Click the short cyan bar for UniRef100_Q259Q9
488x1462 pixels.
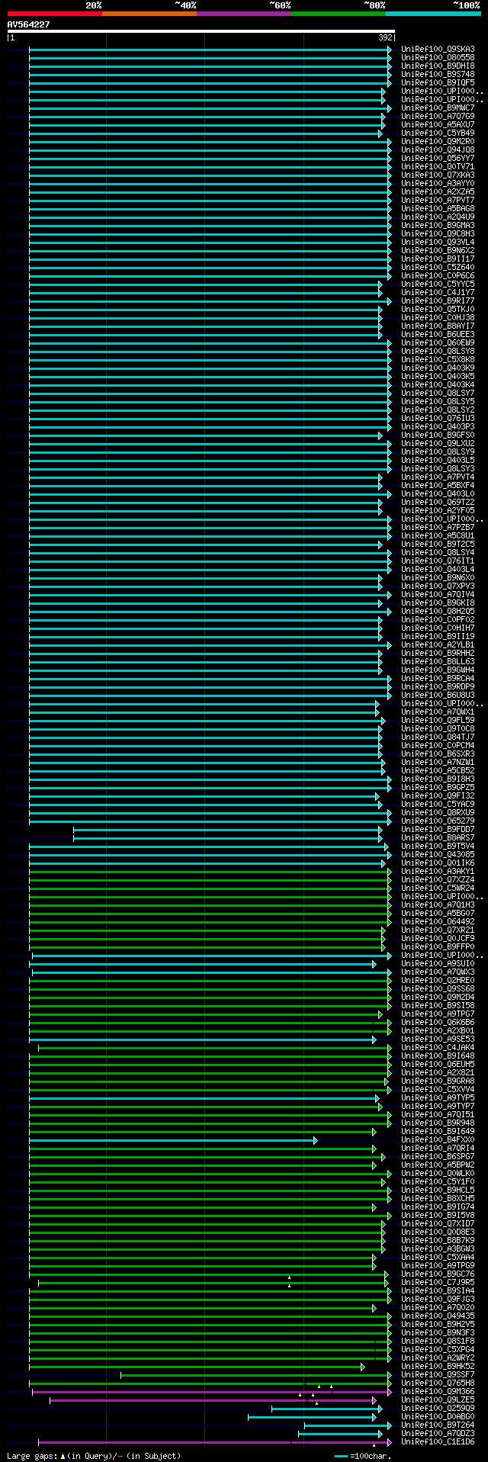pos(326,1408)
